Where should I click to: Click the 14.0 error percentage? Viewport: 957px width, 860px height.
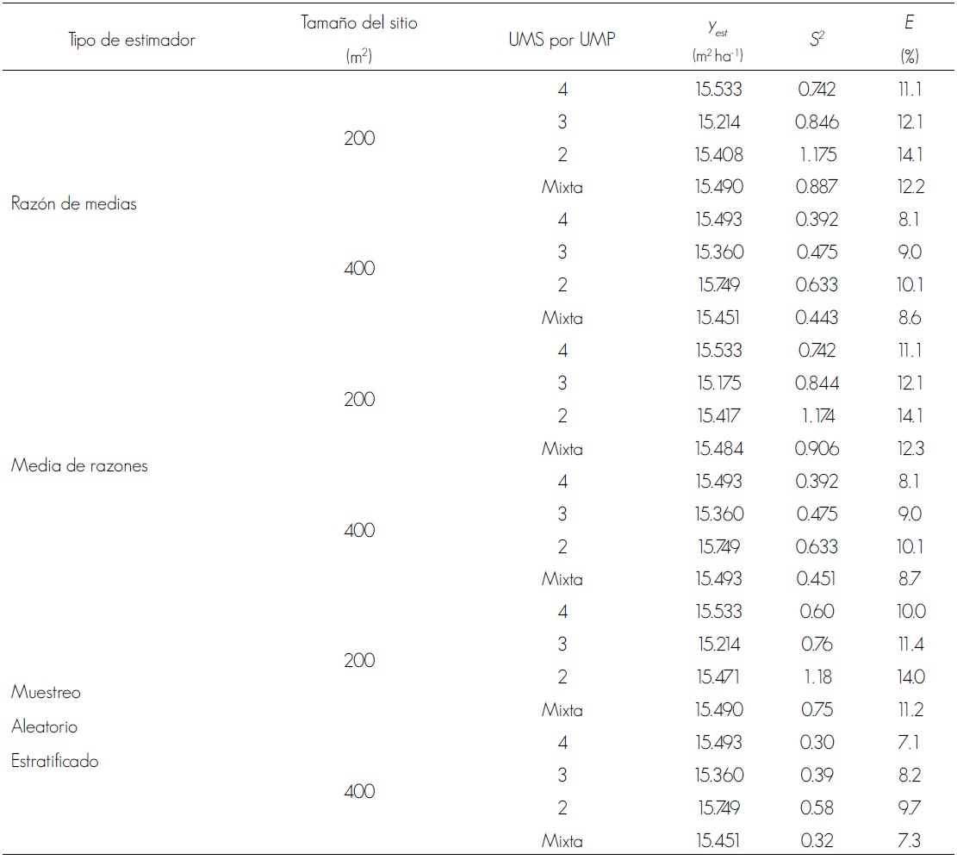pyautogui.click(x=909, y=677)
